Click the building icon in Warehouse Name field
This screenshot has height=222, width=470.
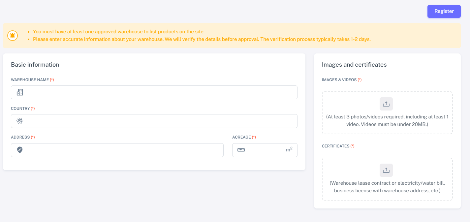coord(20,92)
